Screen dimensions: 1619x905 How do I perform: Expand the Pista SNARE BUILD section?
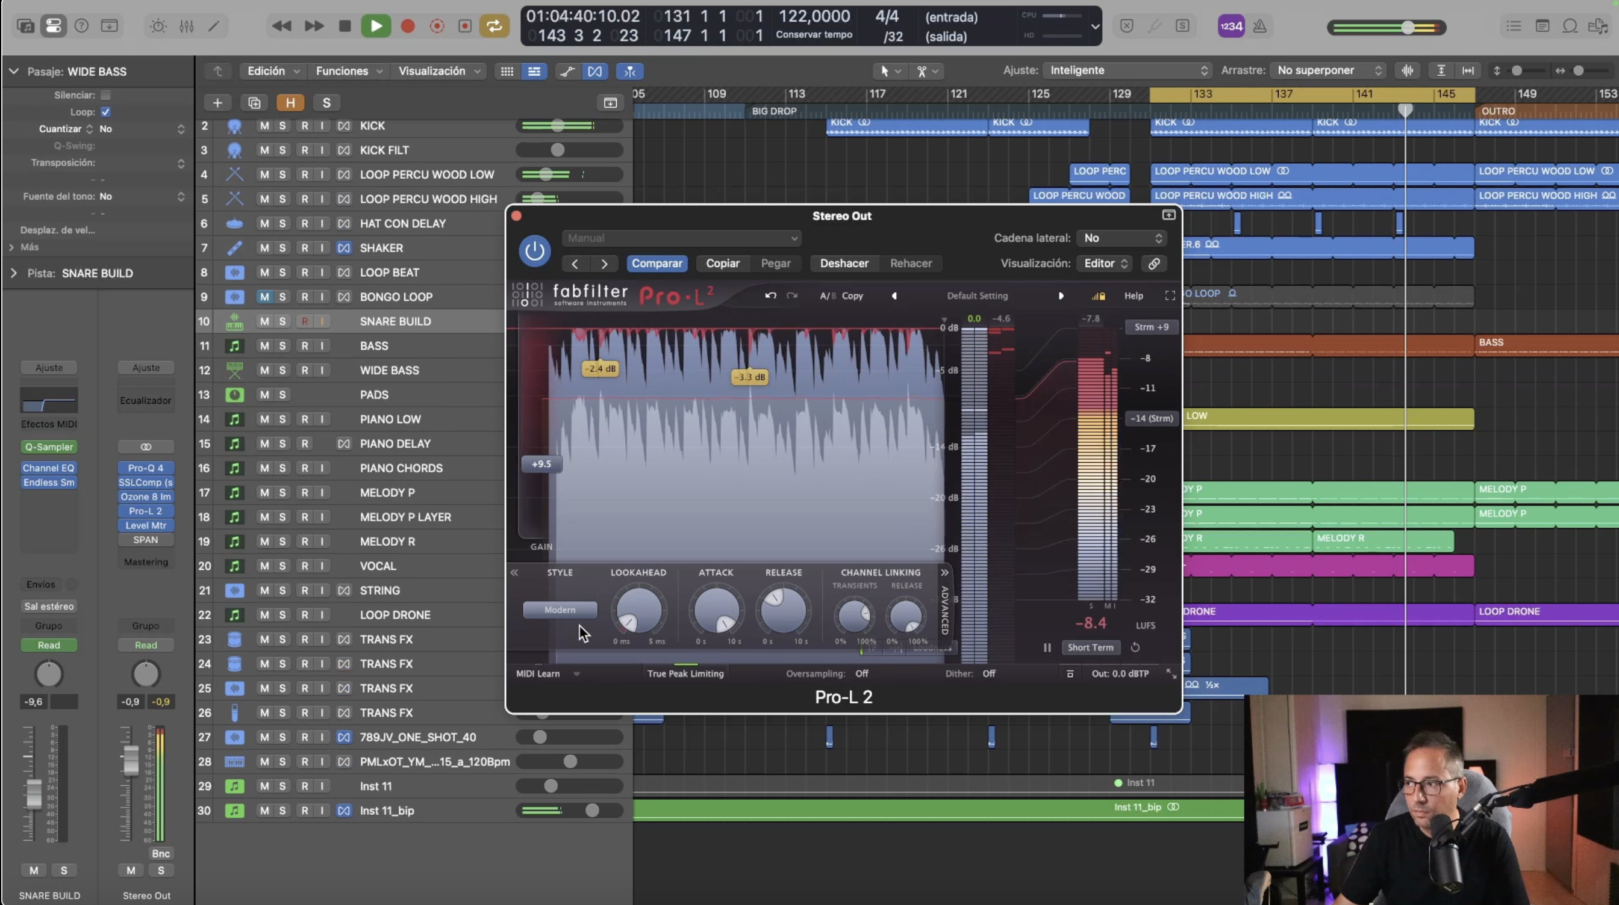click(14, 273)
